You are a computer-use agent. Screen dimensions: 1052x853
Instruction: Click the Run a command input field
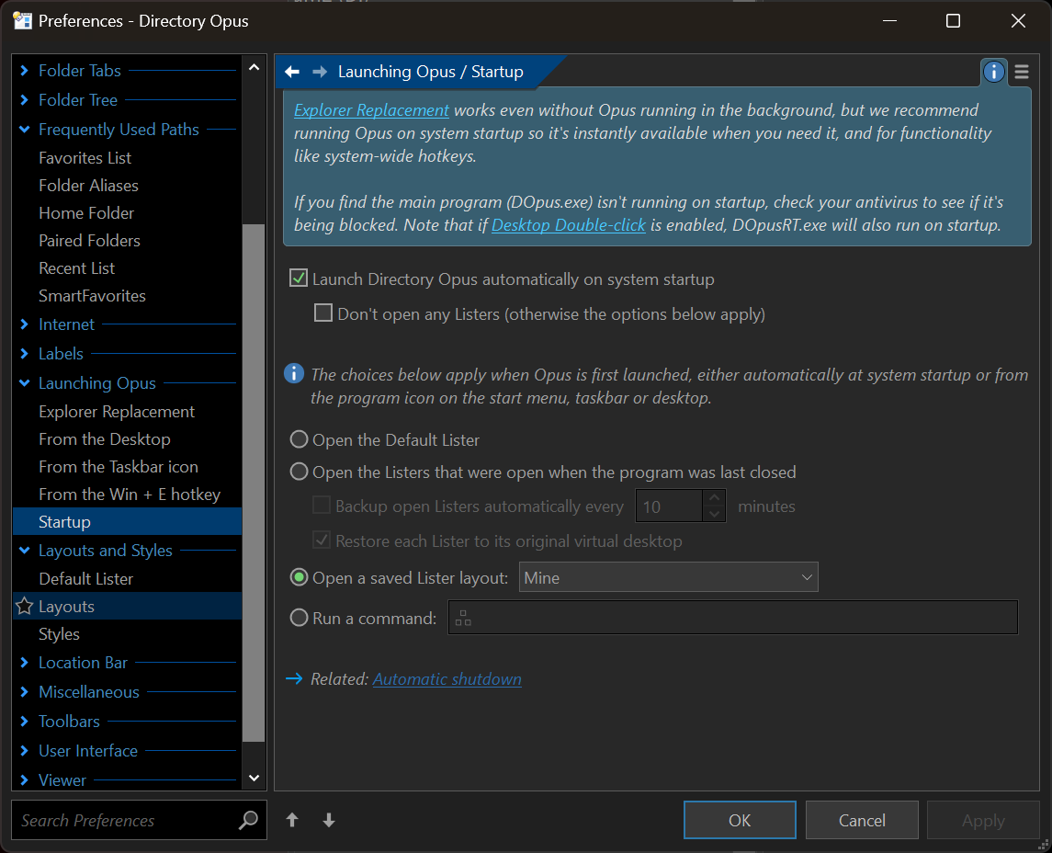click(x=732, y=618)
